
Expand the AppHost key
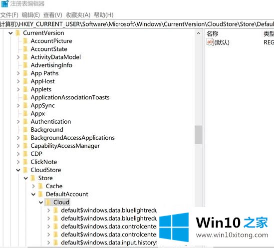[x=18, y=81]
